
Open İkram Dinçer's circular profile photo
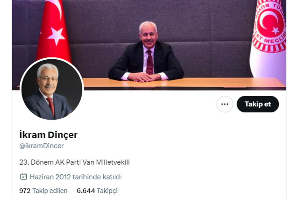tap(52, 89)
